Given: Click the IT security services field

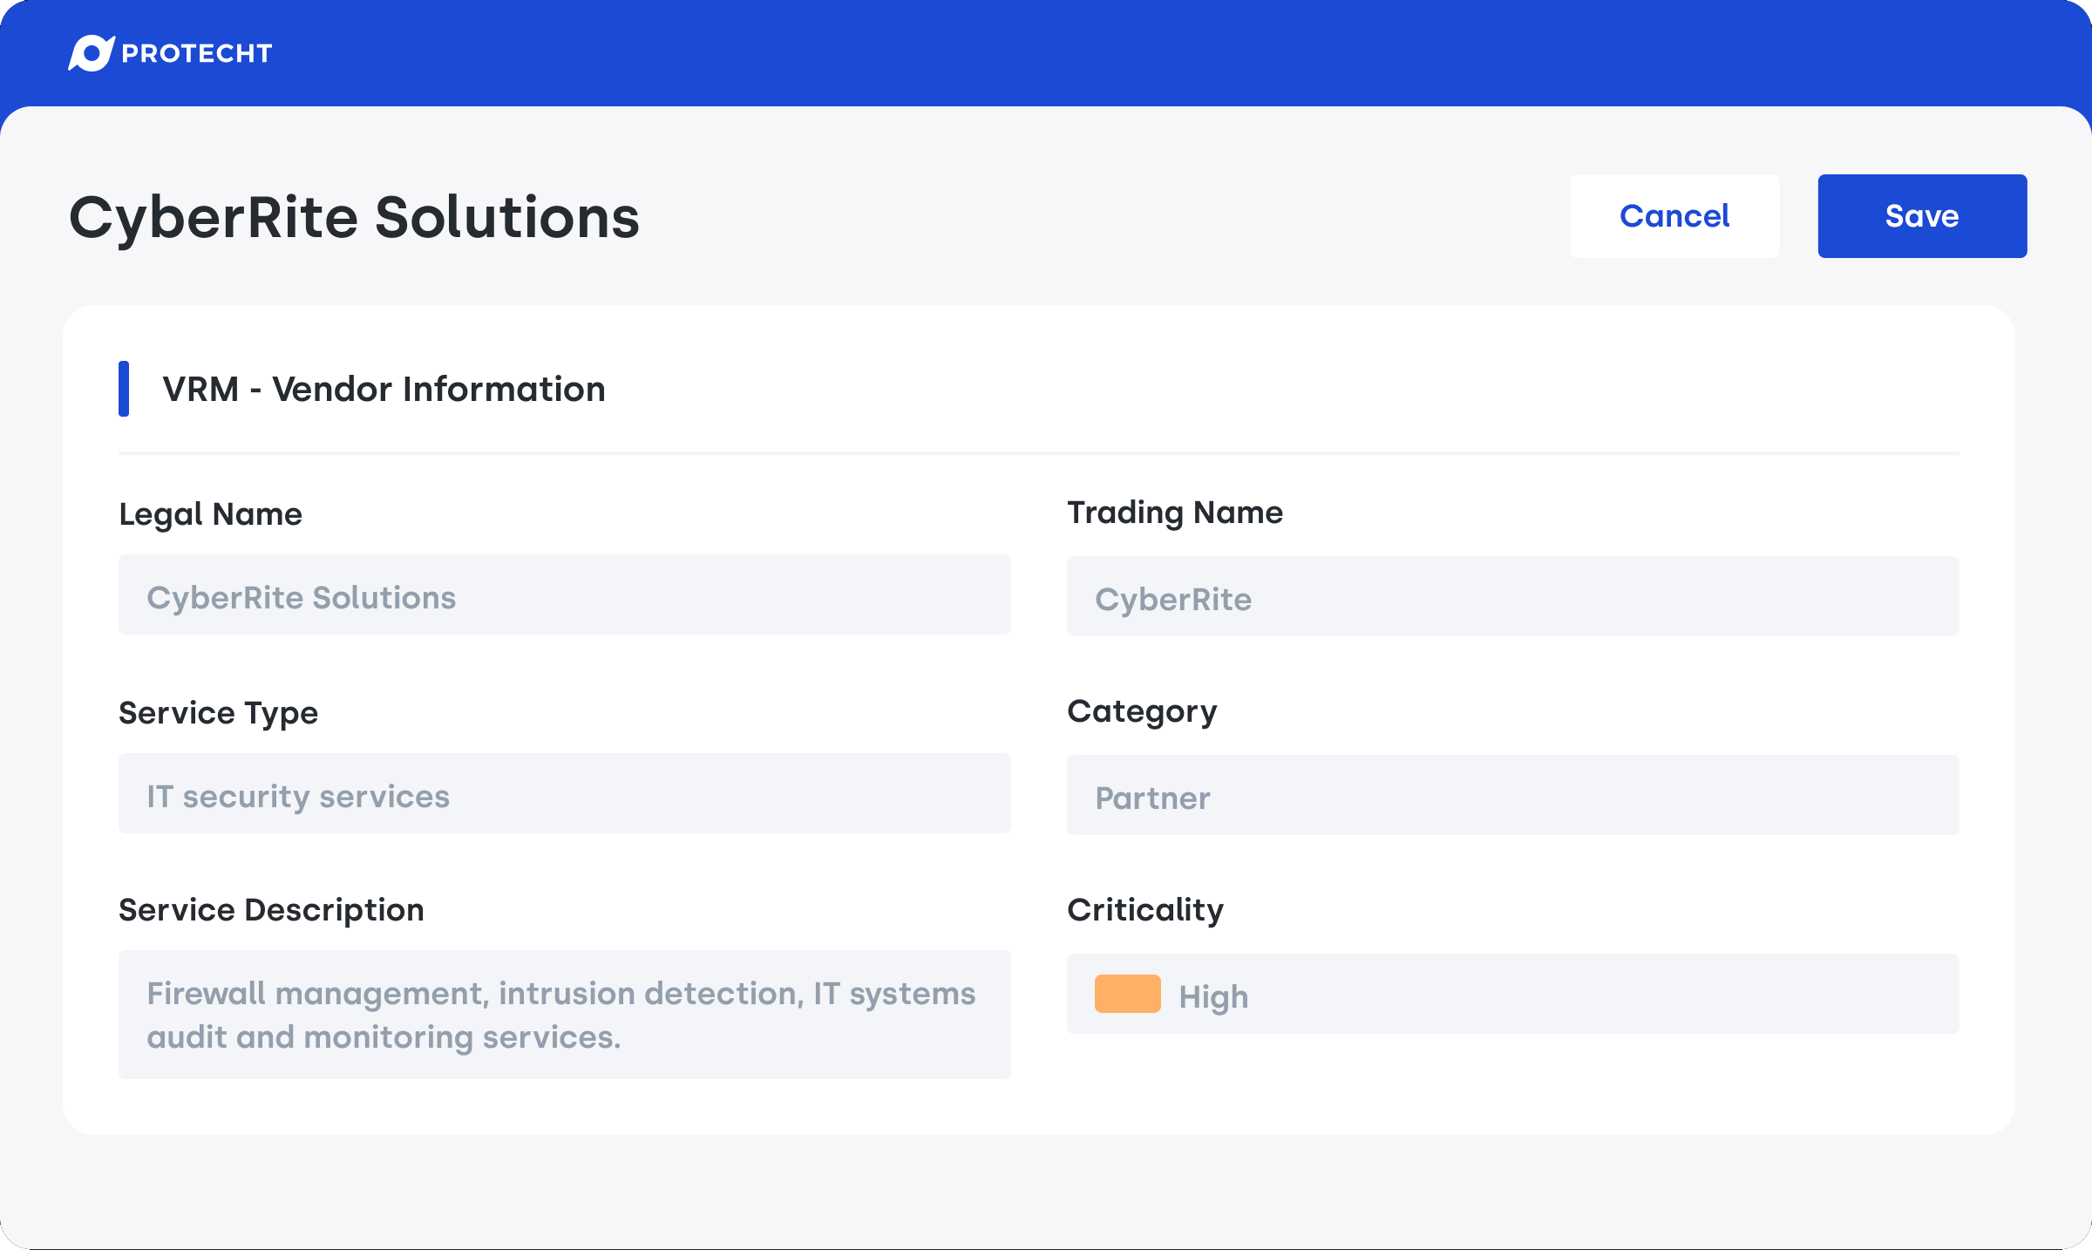Looking at the screenshot, I should (563, 793).
